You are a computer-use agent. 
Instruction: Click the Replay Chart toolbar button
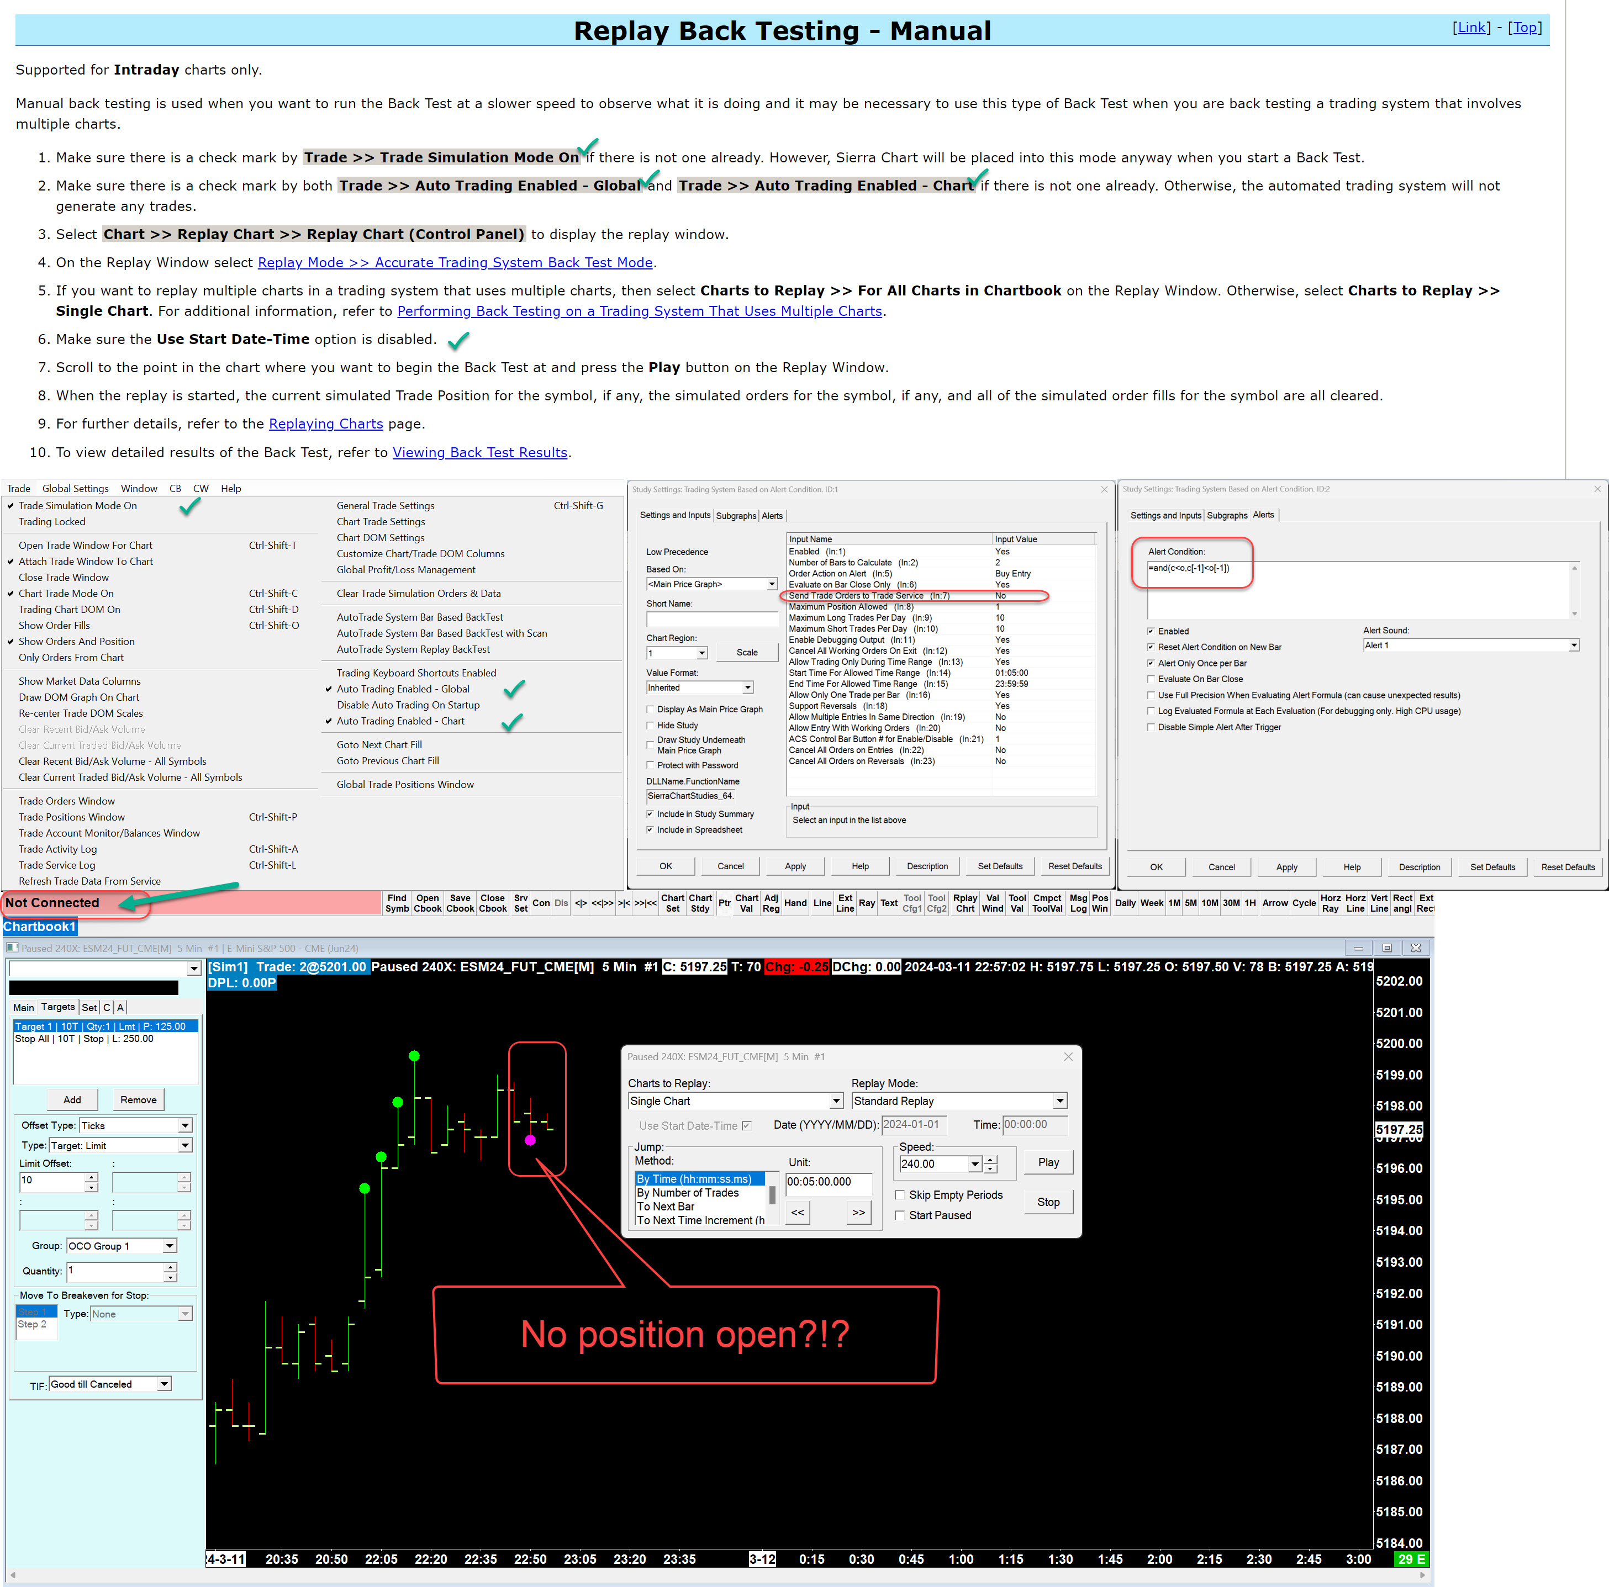965,903
